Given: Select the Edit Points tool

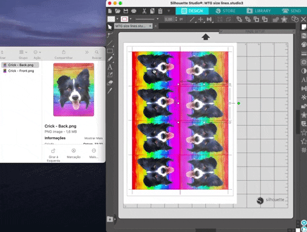Looking at the screenshot, I should [110, 35].
